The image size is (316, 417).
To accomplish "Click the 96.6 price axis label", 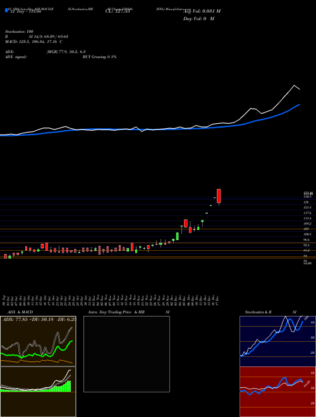I will (307, 240).
